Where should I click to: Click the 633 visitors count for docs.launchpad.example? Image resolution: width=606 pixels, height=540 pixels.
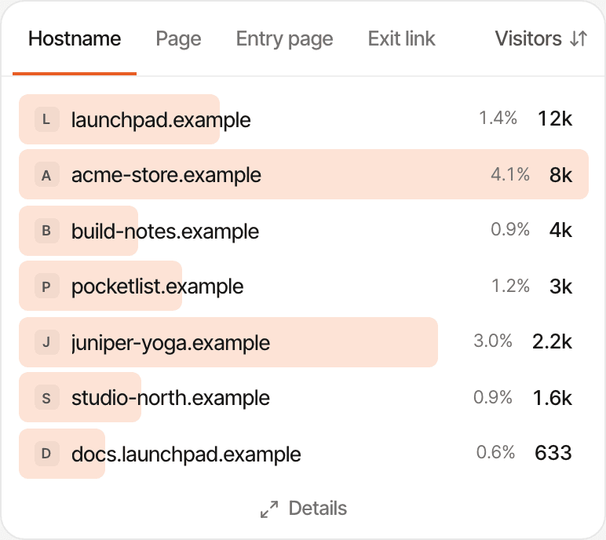[x=553, y=453]
